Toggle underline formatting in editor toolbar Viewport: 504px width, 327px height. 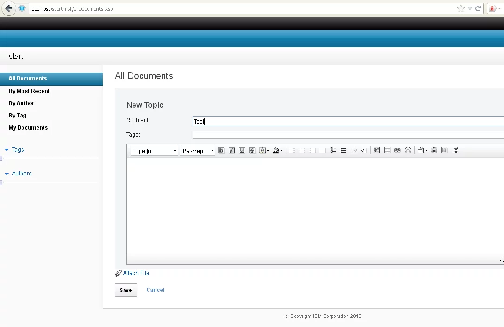click(x=242, y=151)
